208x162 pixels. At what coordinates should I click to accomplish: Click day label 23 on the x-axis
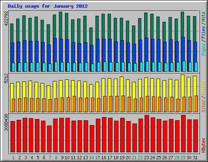click(x=146, y=158)
